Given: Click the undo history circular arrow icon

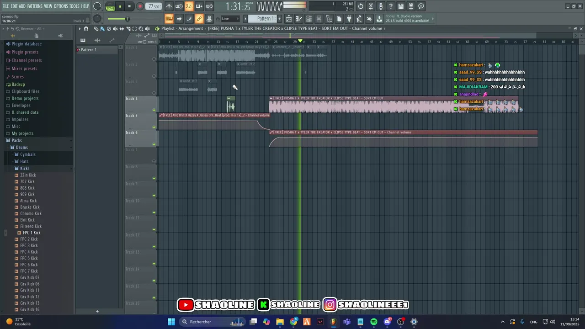Looking at the screenshot, I should 361,6.
